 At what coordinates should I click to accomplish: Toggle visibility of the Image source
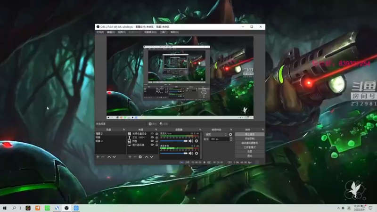pos(152,141)
